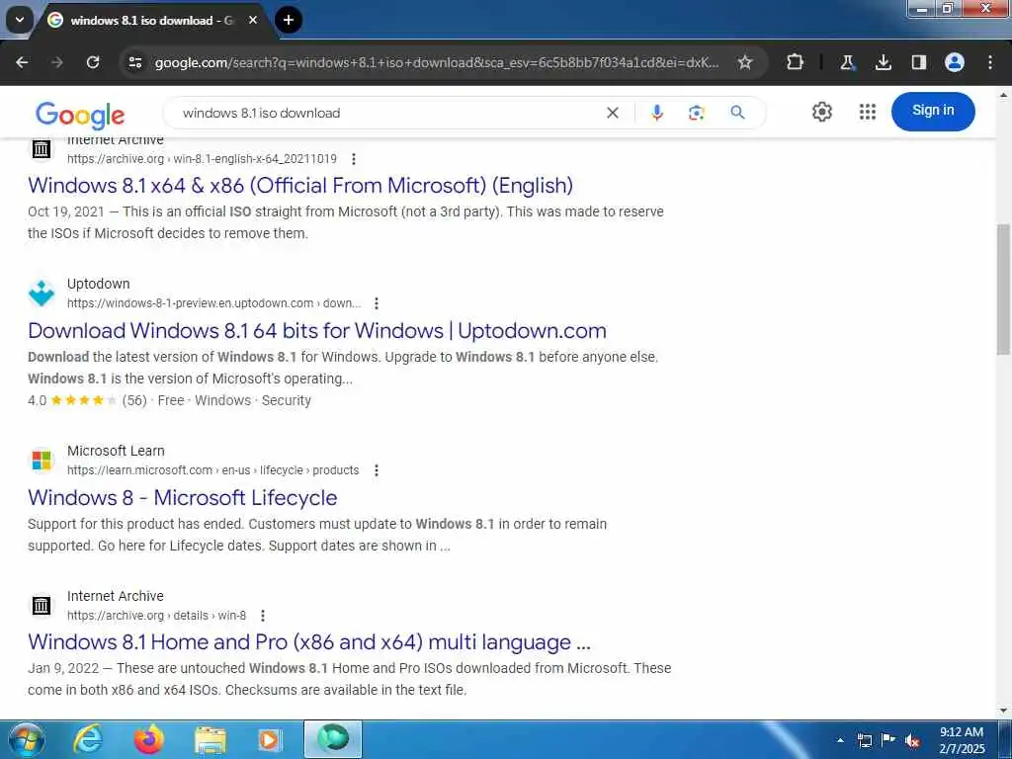Search by image with Google Lens
This screenshot has width=1012, height=759.
(697, 113)
